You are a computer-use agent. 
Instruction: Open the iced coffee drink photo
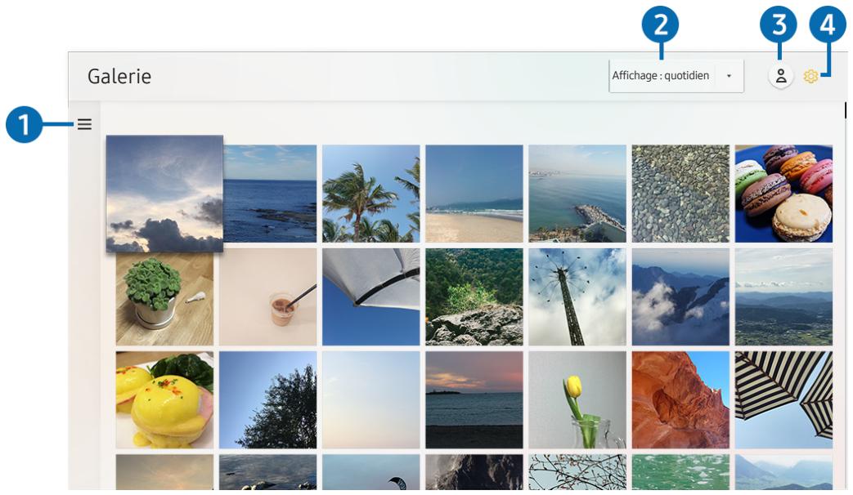click(x=267, y=297)
